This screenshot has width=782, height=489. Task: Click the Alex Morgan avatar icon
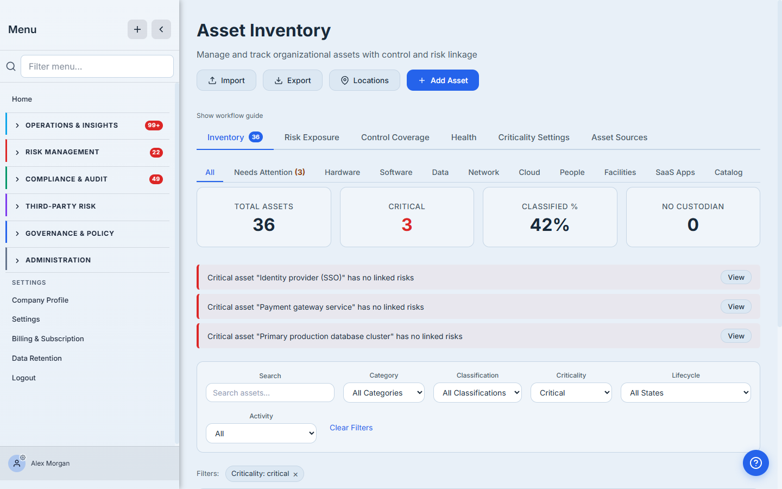click(x=17, y=463)
